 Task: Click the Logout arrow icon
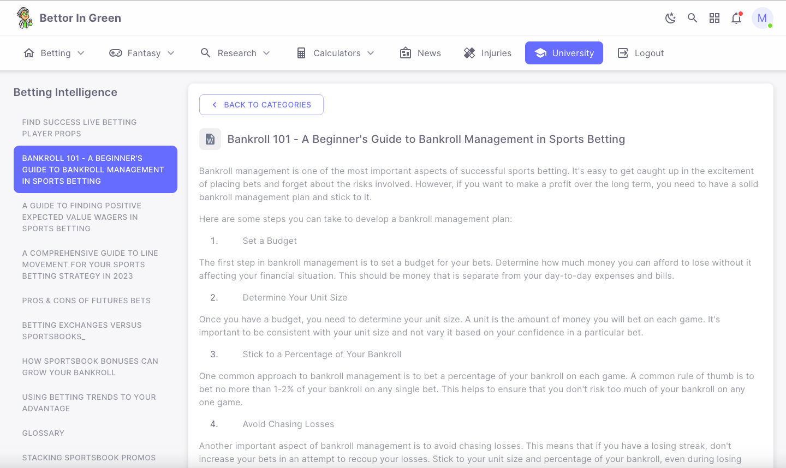(623, 53)
